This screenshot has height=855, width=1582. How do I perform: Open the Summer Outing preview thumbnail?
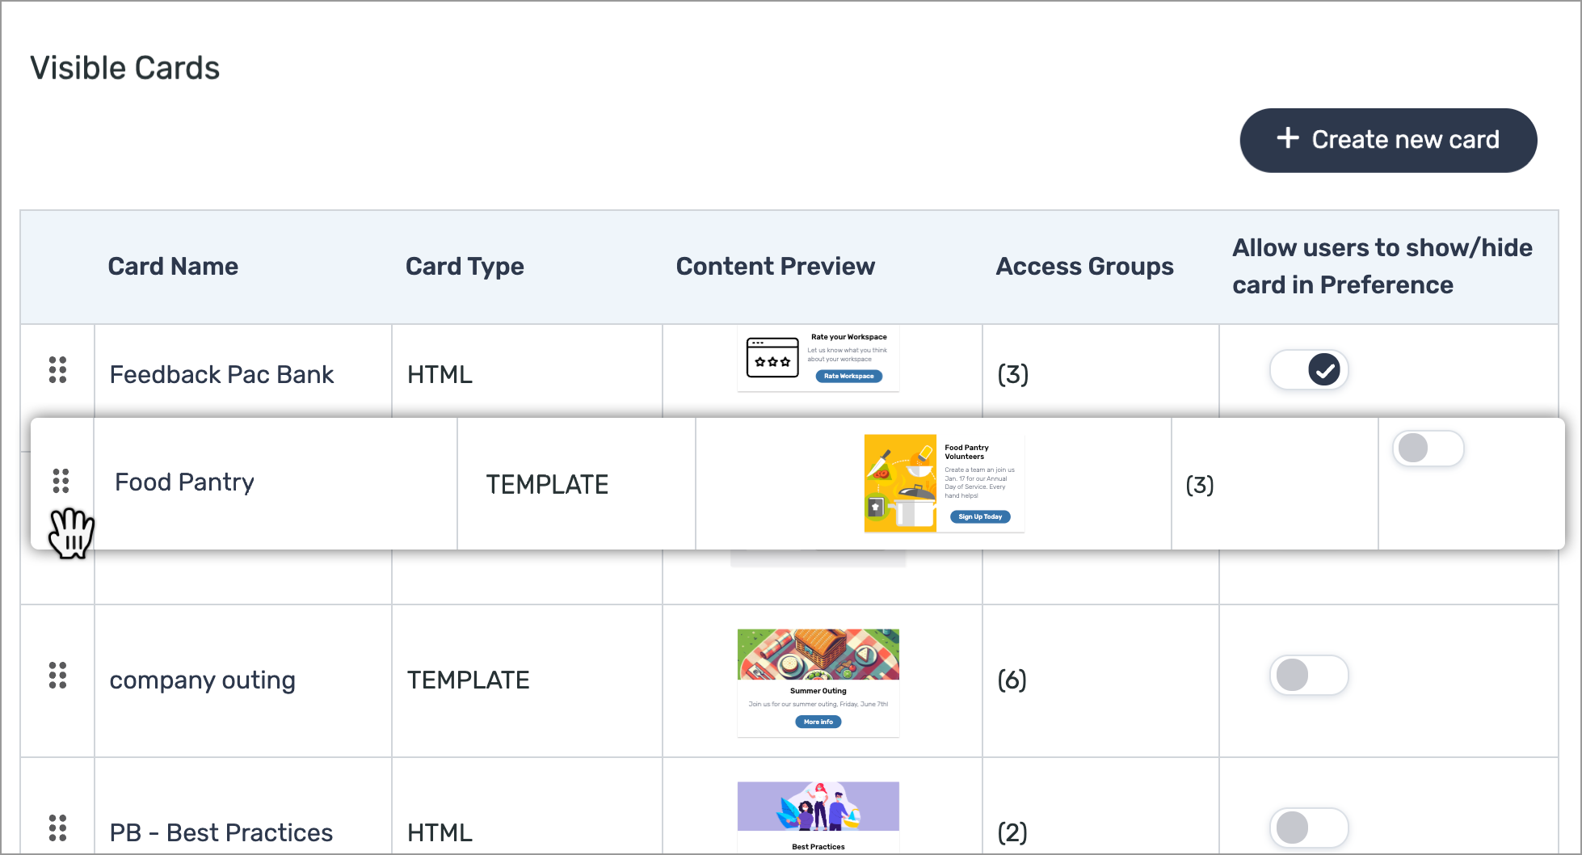[818, 683]
